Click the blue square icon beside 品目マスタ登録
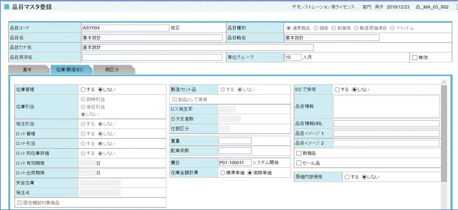 [x=7, y=7]
